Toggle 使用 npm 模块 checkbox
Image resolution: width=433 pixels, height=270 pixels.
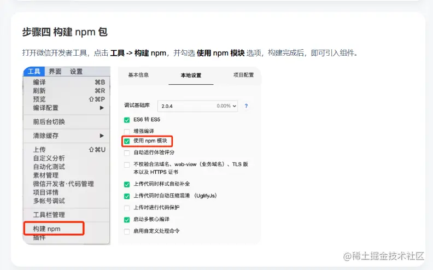click(127, 141)
